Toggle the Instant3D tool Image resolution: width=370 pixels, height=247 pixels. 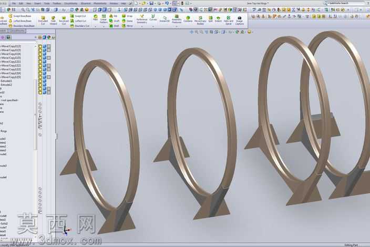pyautogui.click(x=165, y=19)
